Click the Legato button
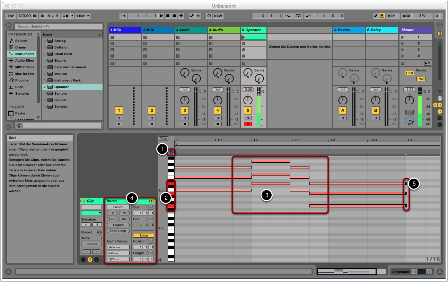This screenshot has width=448, height=282. coord(118,225)
